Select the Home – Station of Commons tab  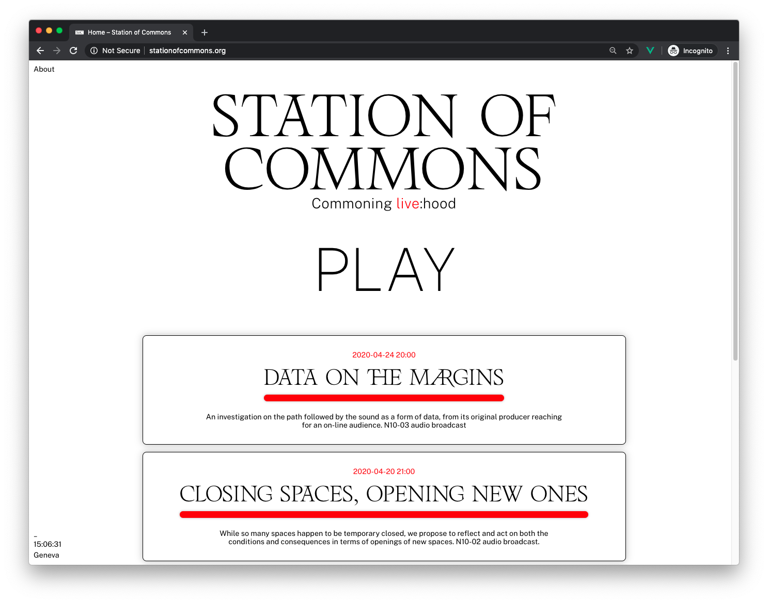[131, 32]
